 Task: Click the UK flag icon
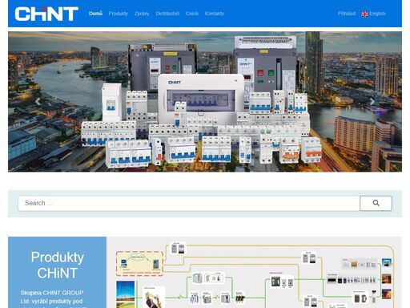pyautogui.click(x=364, y=14)
